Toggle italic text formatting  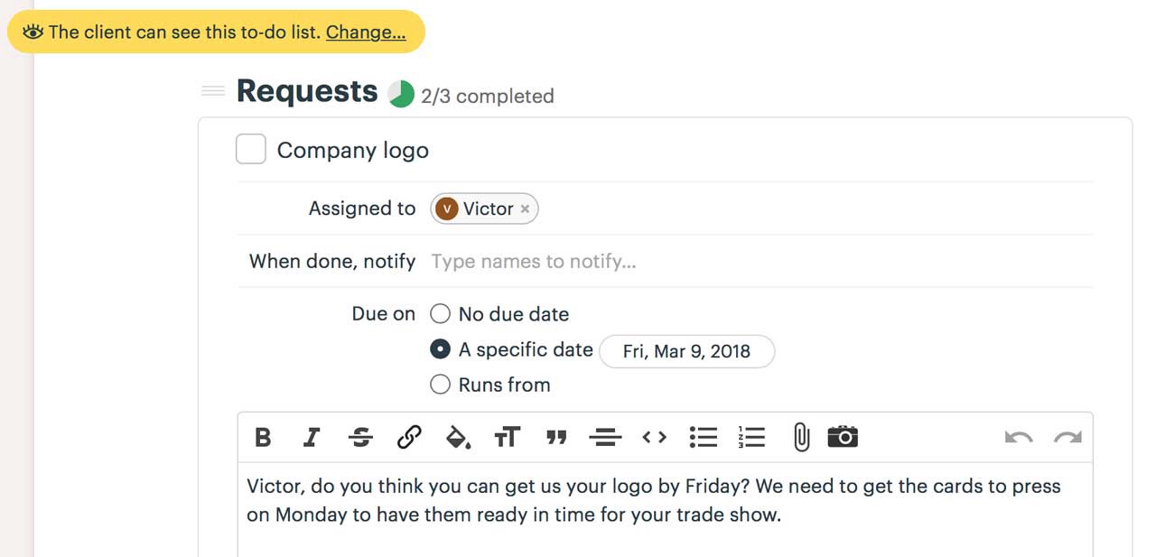coord(312,438)
